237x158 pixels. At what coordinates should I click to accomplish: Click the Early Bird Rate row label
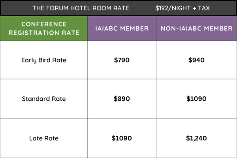[x=44, y=60]
